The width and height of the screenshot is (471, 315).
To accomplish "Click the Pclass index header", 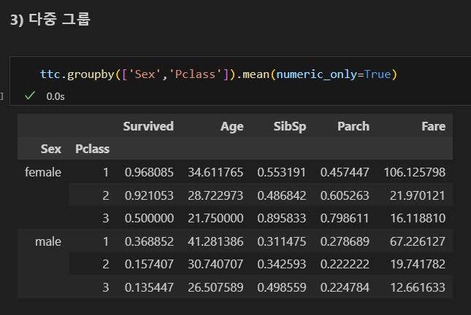I will coord(92,149).
